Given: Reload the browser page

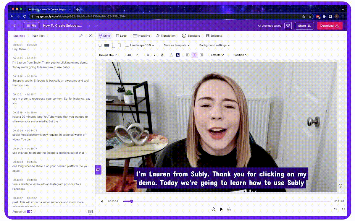Looking at the screenshot, I should (x=25, y=17).
